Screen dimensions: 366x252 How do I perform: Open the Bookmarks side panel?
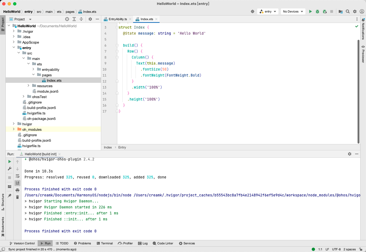(x=3, y=227)
